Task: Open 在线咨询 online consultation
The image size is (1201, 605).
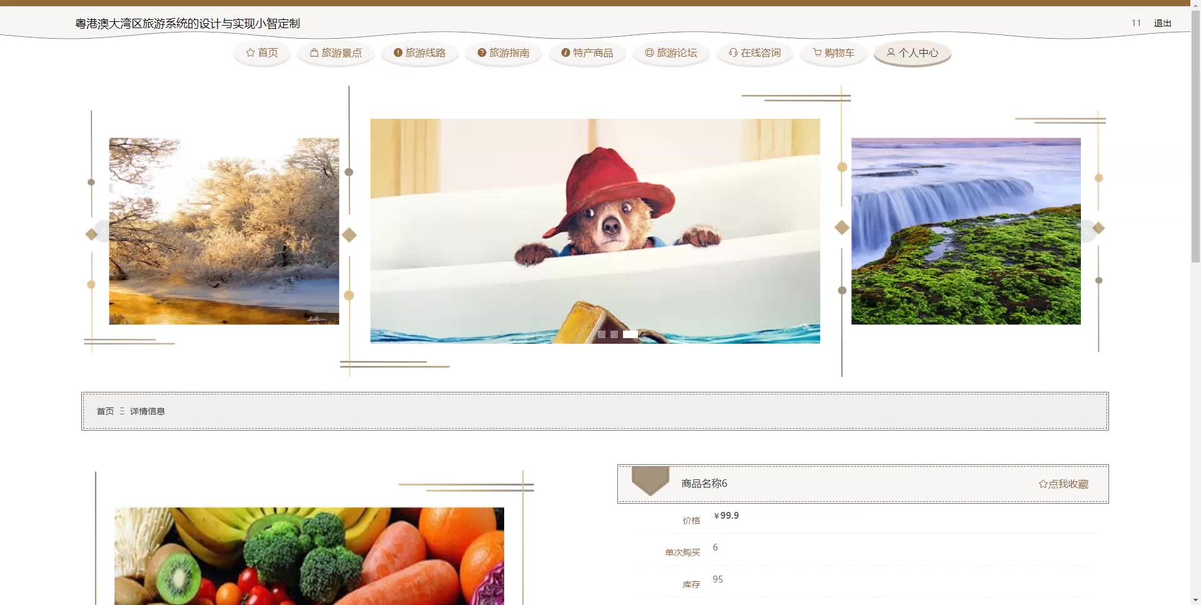Action: click(755, 53)
